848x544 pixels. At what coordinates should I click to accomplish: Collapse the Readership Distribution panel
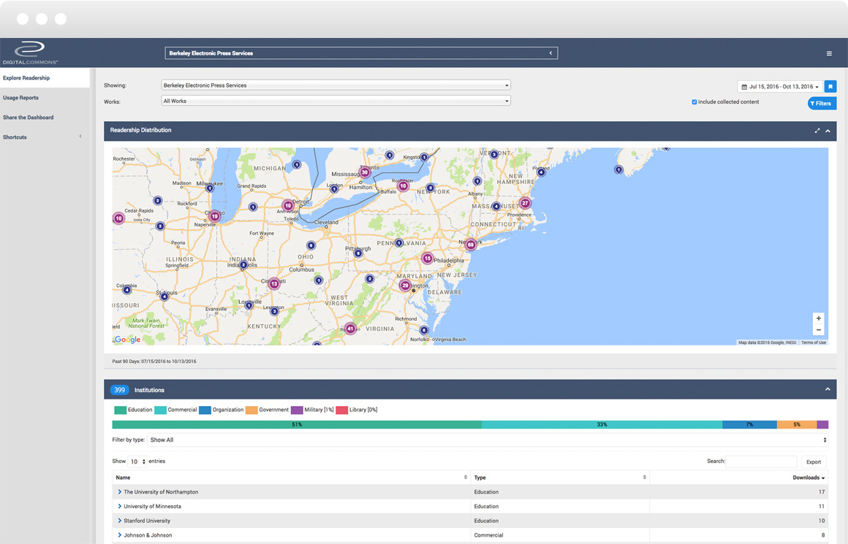click(828, 131)
